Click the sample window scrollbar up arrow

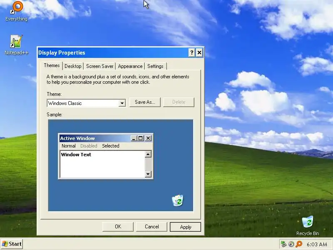[x=148, y=154]
